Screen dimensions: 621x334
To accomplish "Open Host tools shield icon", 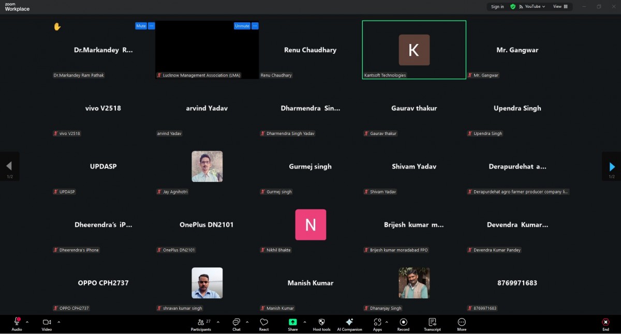I will [x=321, y=324].
